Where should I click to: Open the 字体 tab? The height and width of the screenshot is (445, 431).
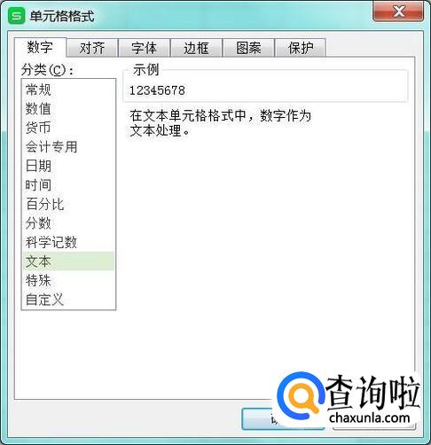tap(144, 48)
